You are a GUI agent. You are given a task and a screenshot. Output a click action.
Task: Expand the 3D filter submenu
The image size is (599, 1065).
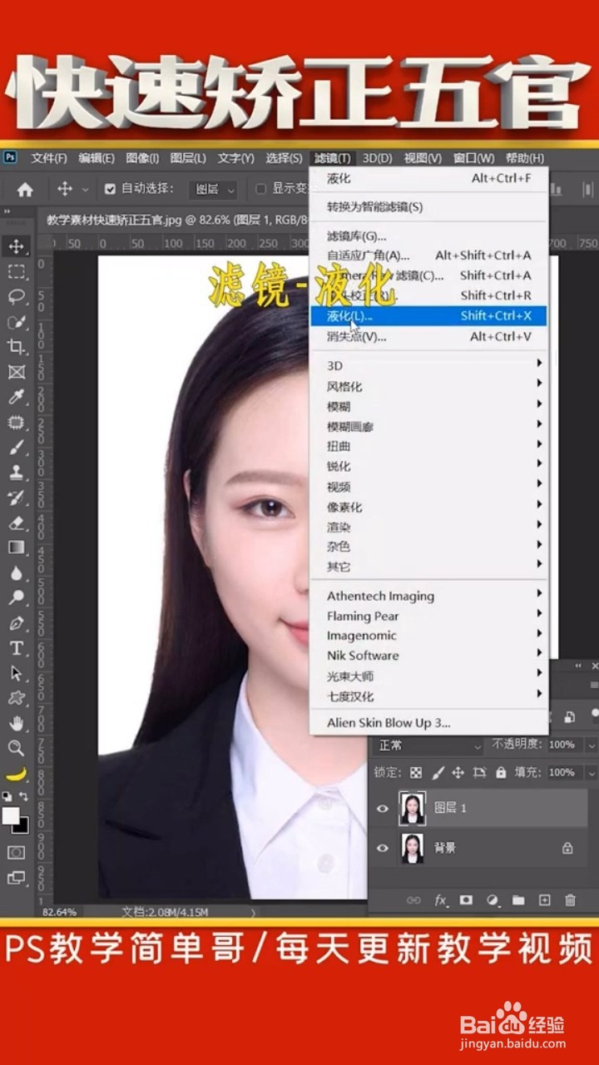[x=429, y=365]
